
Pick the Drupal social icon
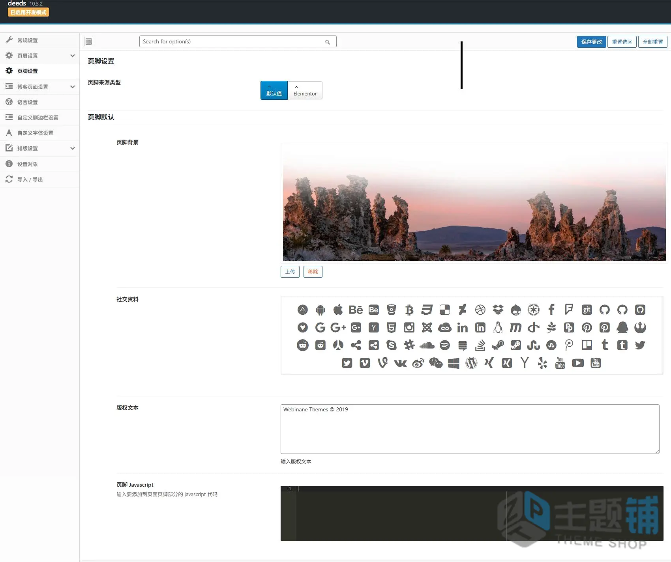coord(516,310)
